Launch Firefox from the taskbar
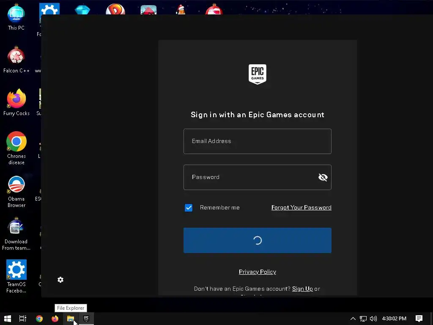This screenshot has width=433, height=325. pos(55,319)
